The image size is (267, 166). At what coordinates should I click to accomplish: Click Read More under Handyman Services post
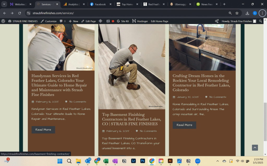[x=43, y=130]
